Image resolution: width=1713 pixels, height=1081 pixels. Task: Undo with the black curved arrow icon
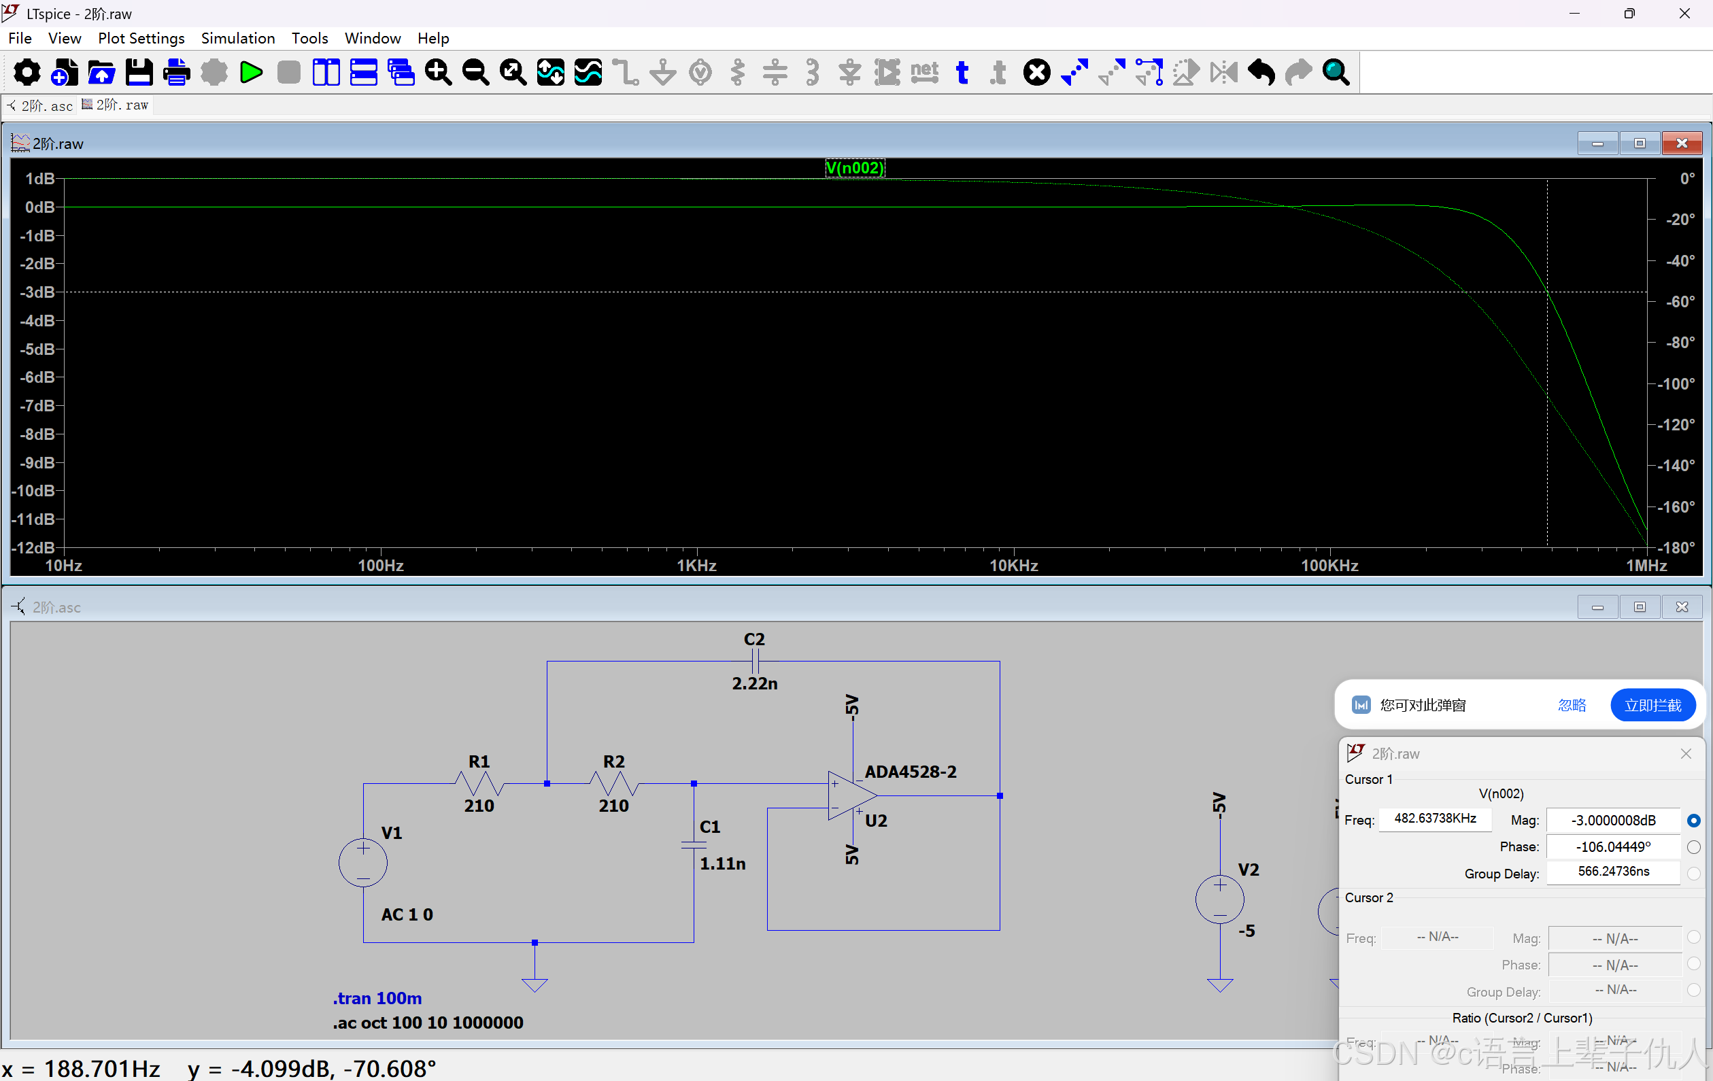point(1261,73)
